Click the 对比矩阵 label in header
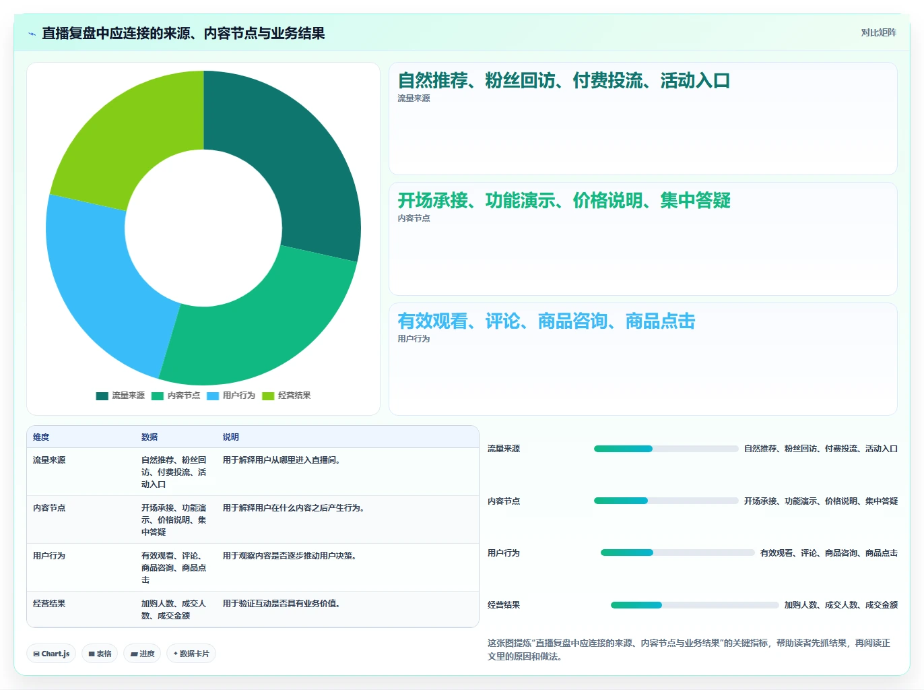924x690 pixels. tap(878, 32)
